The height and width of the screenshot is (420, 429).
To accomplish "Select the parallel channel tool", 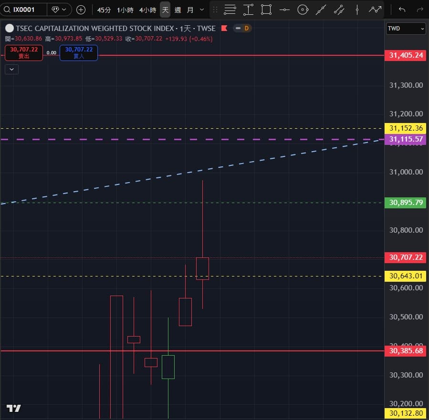I will 339,10.
